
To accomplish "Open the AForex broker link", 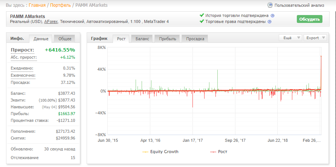I will tap(51, 21).
